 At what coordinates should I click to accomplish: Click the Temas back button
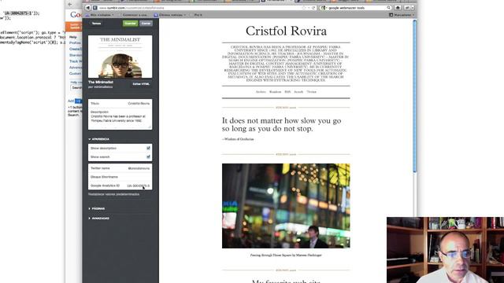click(x=95, y=23)
